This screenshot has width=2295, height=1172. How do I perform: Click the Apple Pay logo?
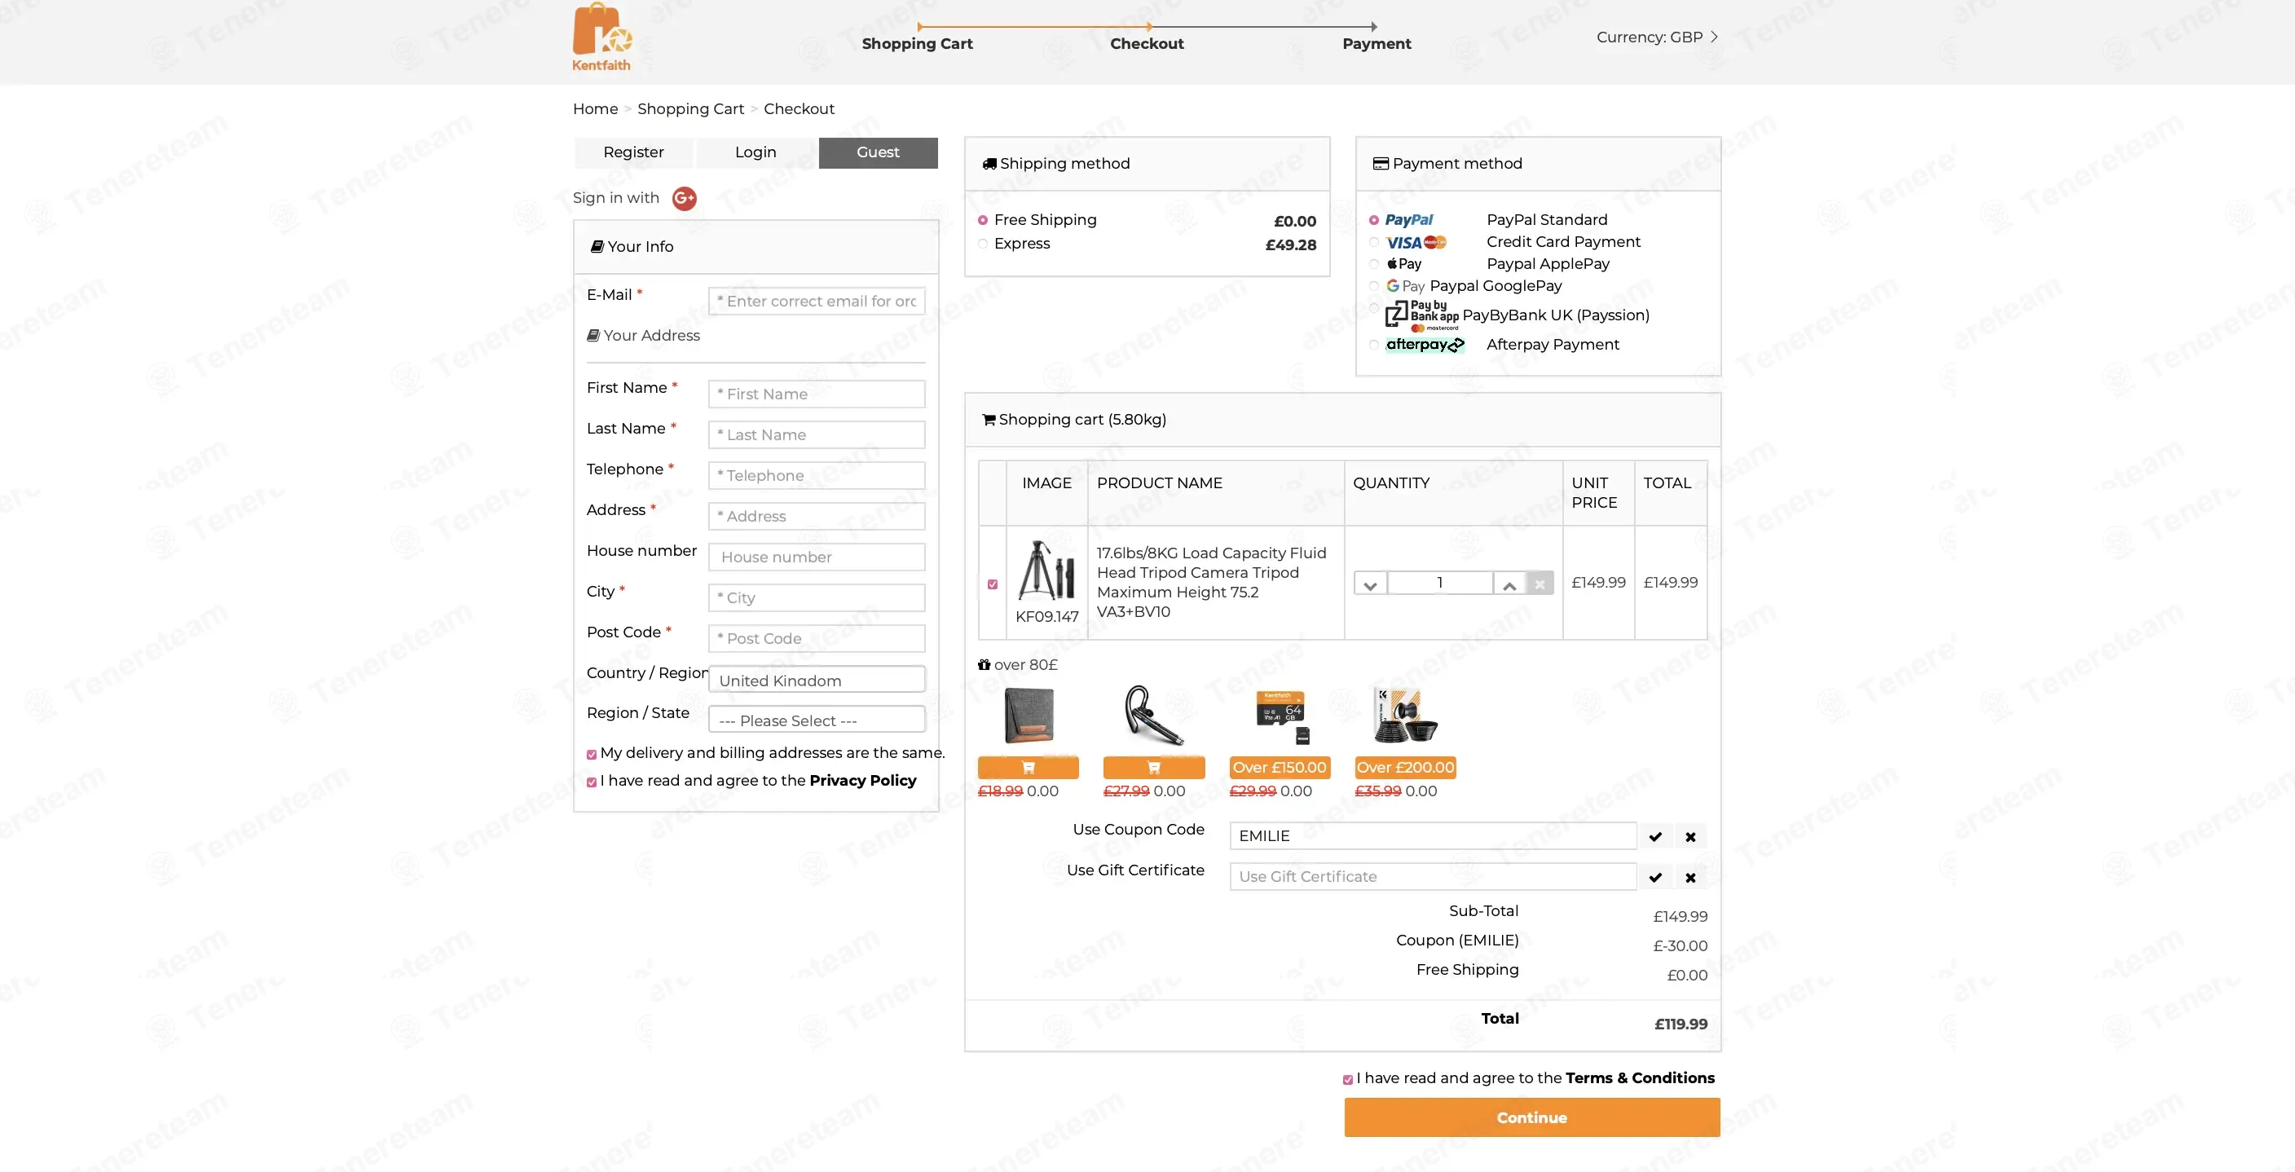point(1404,264)
